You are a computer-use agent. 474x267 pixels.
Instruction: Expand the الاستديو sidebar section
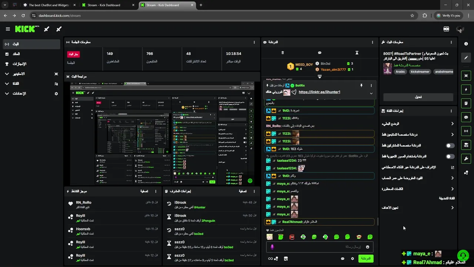click(x=7, y=74)
